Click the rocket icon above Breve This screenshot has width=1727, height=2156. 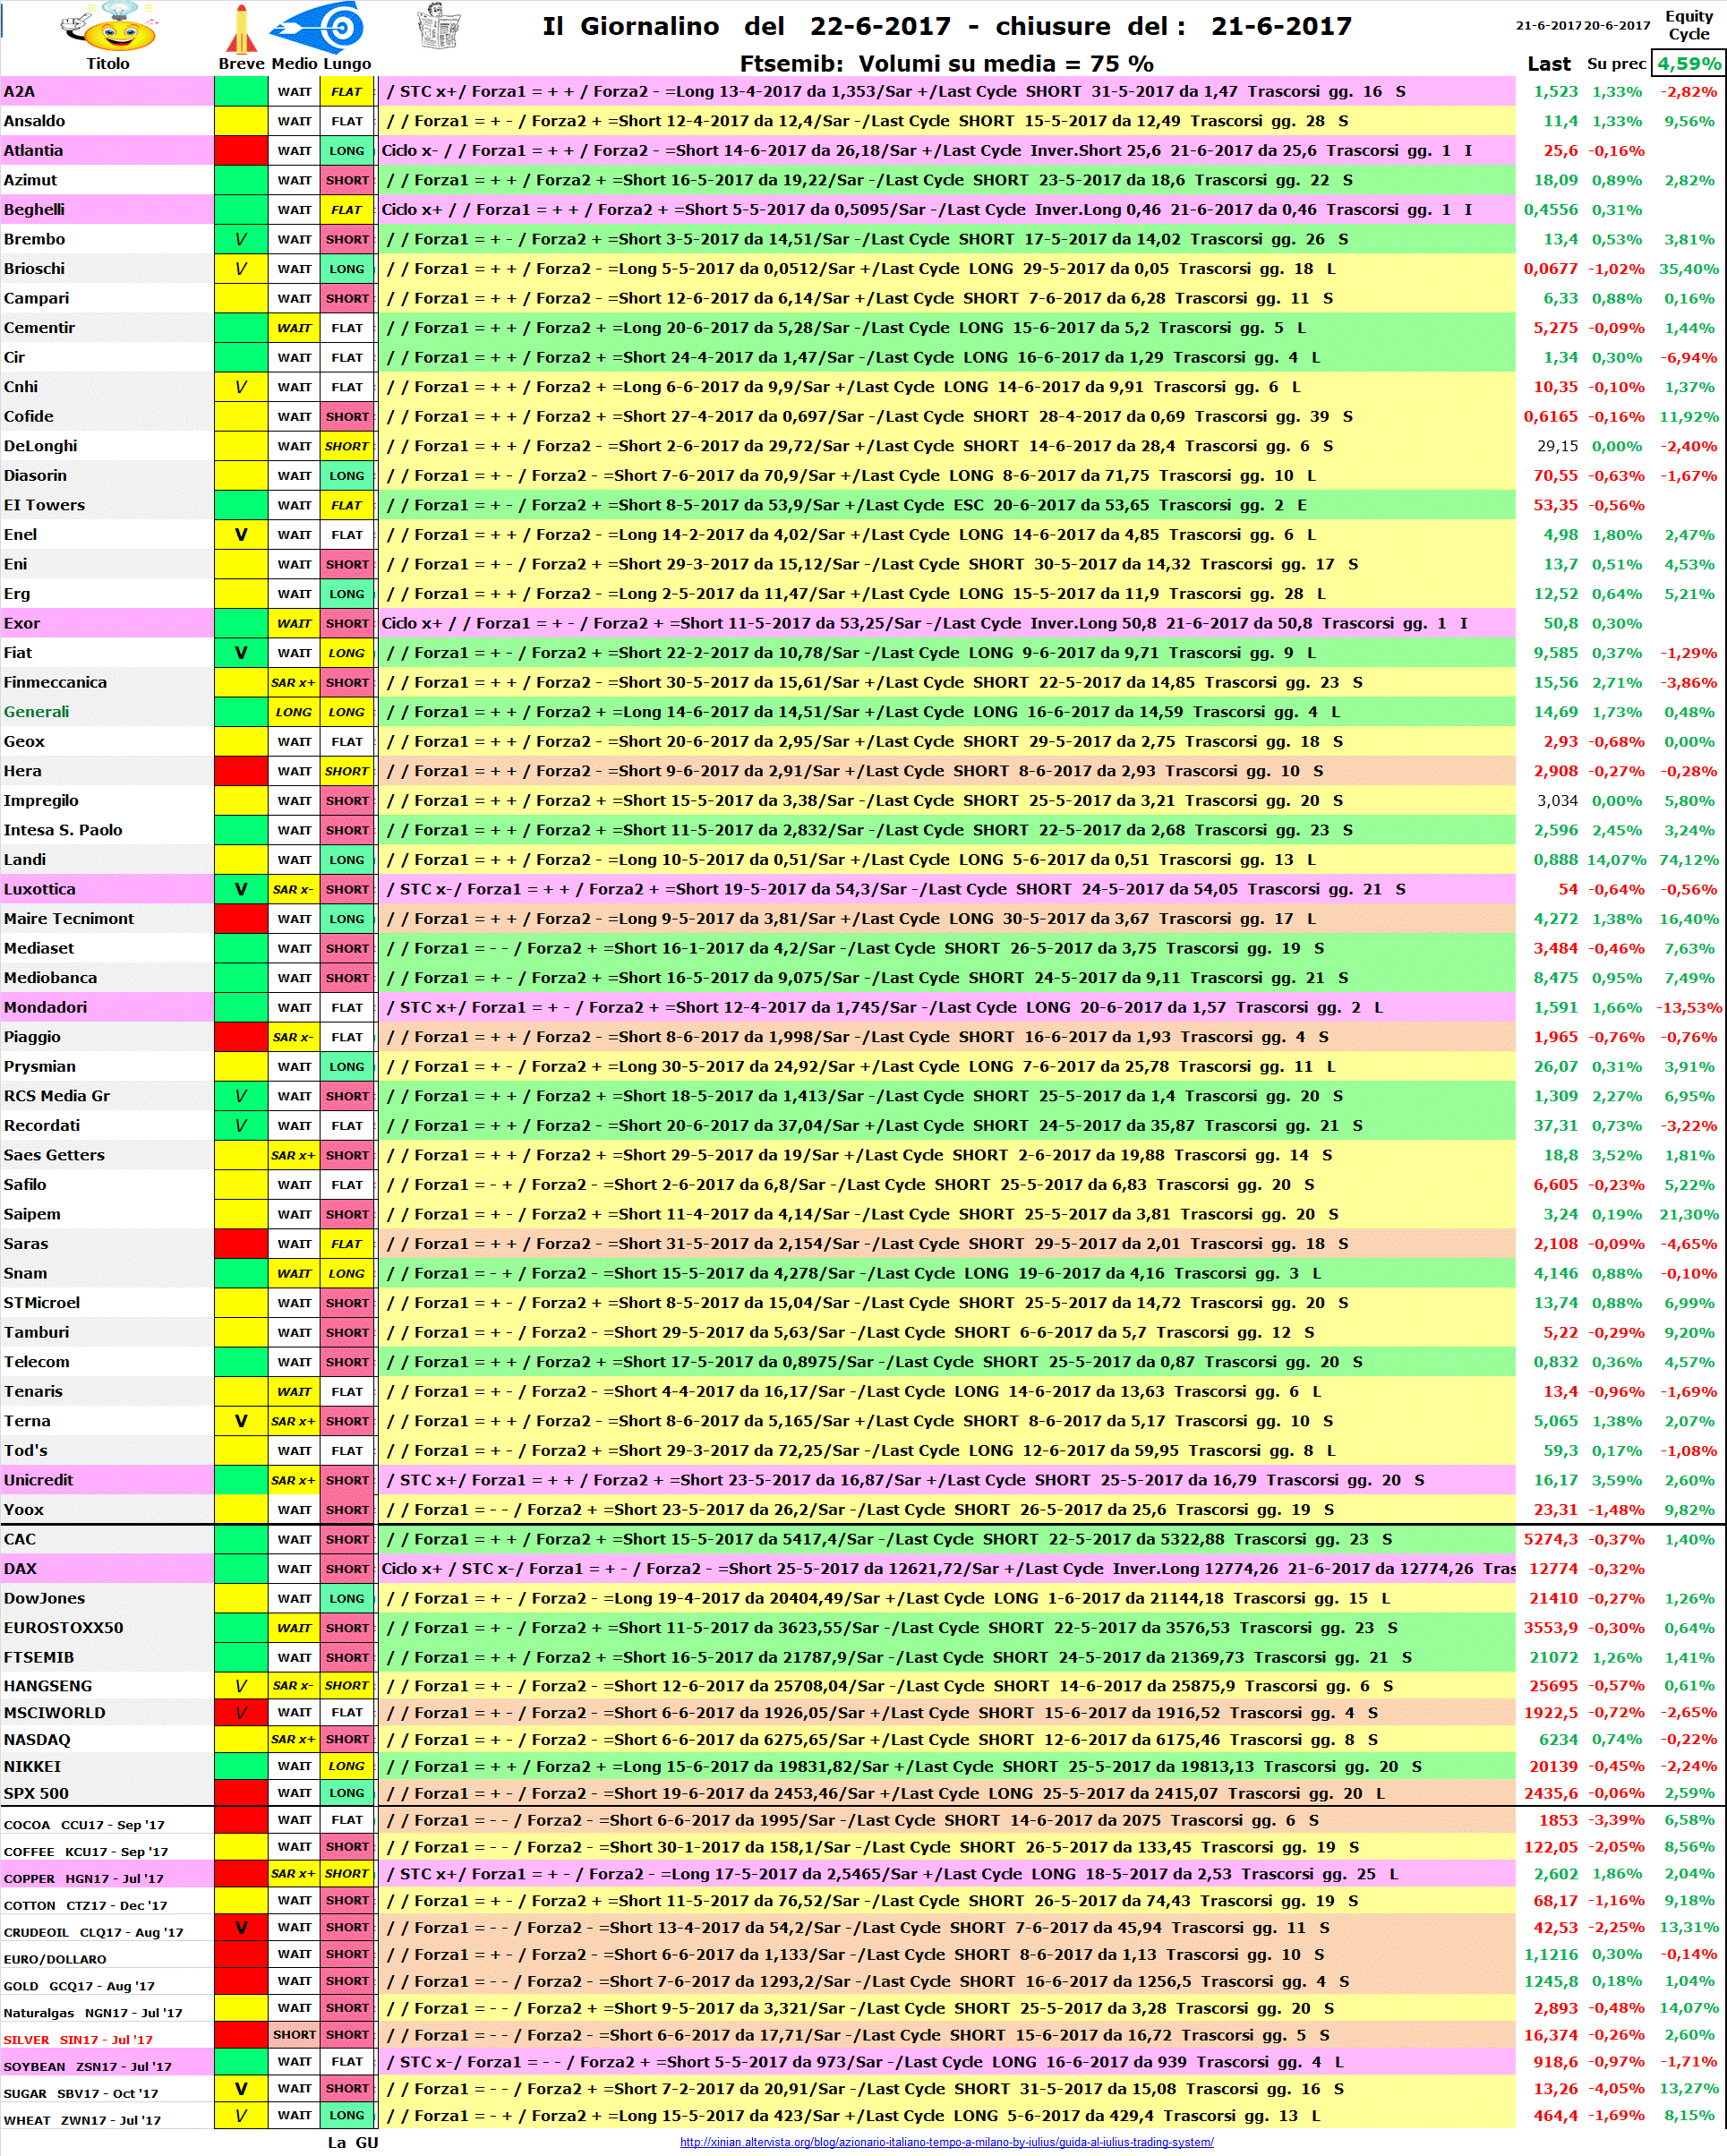pos(240,28)
